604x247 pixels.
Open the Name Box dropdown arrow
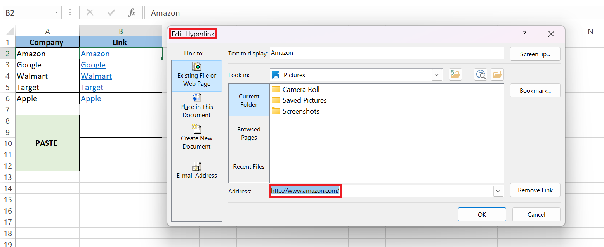[x=56, y=13]
